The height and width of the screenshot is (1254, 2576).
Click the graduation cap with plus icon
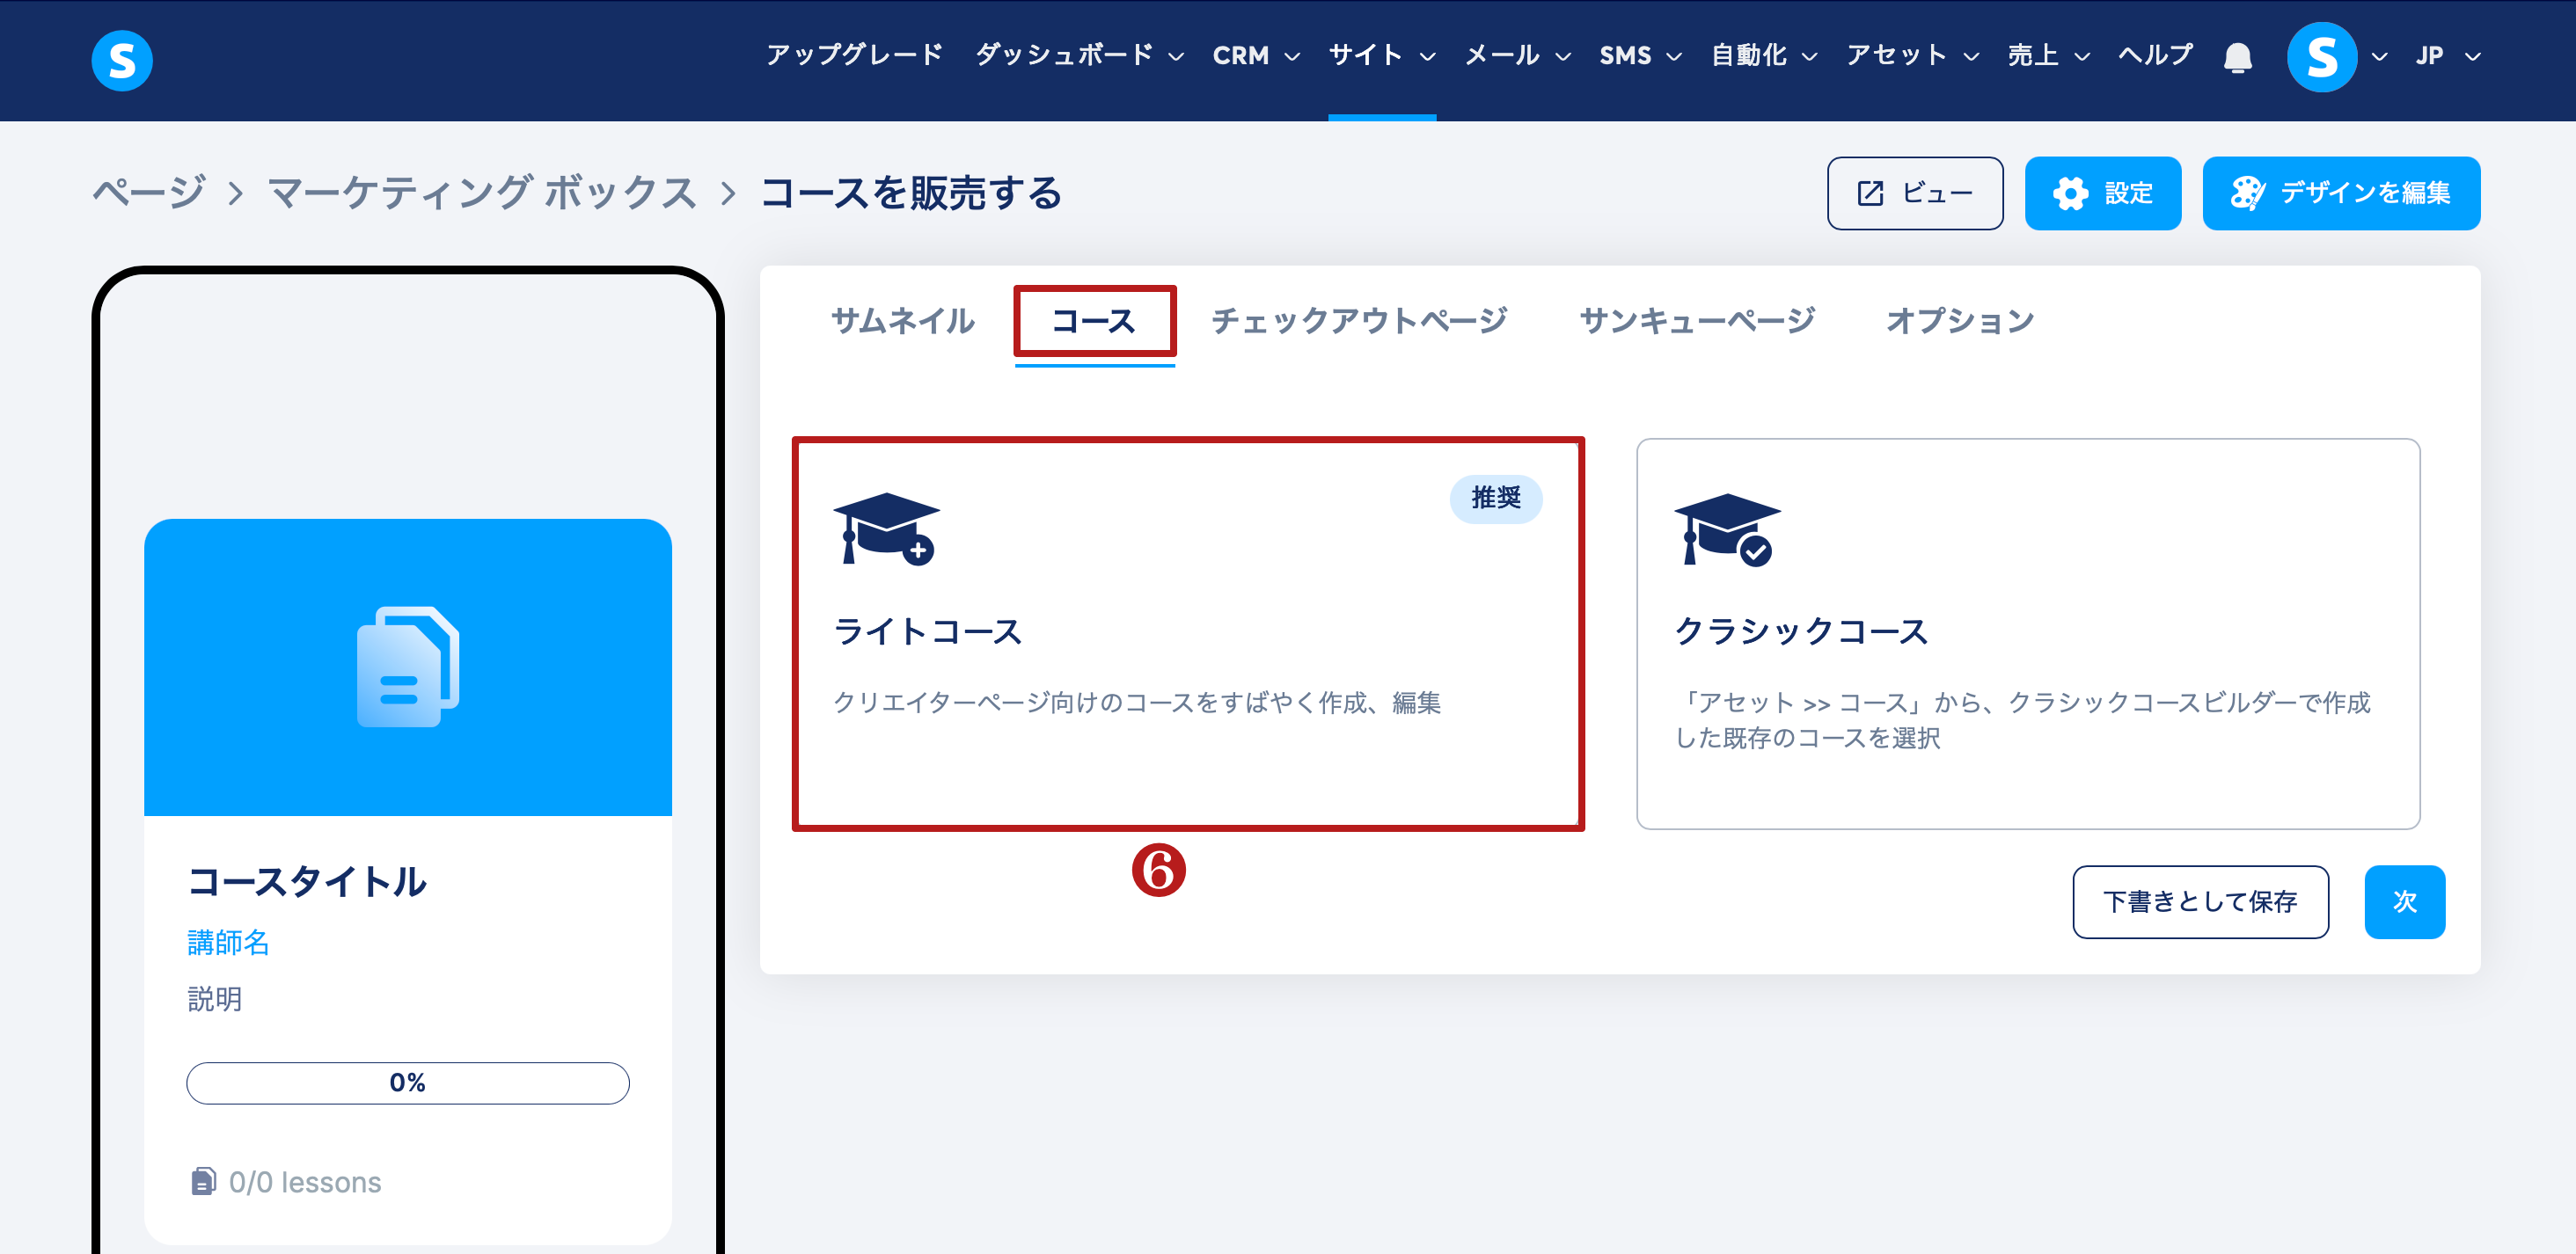click(885, 529)
